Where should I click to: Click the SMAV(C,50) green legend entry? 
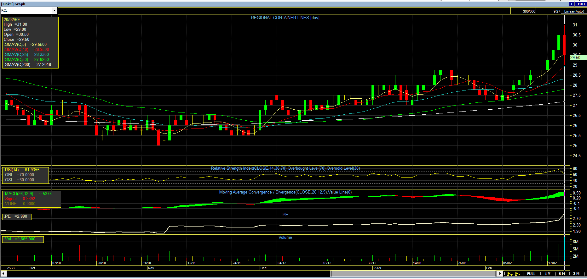26,60
